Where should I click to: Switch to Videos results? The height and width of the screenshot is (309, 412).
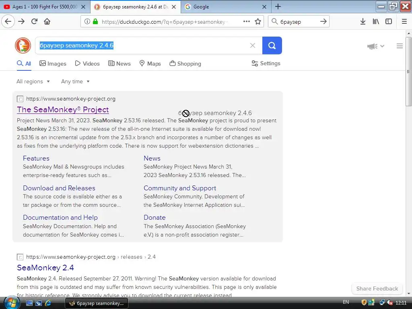[87, 64]
